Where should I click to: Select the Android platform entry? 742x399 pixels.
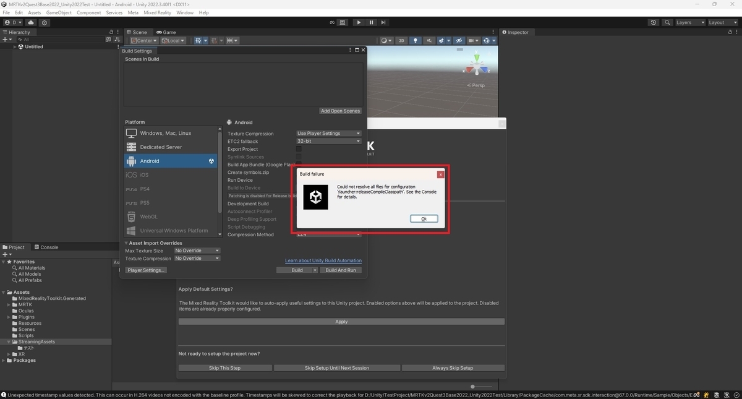(171, 161)
